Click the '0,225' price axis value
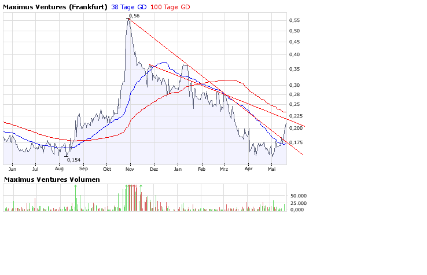The height and width of the screenshot is (275, 427). [x=296, y=116]
